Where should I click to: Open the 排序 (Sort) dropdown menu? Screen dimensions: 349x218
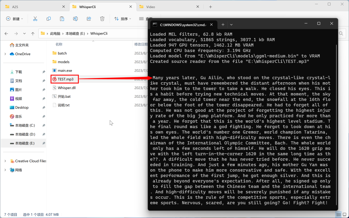[x=123, y=19]
